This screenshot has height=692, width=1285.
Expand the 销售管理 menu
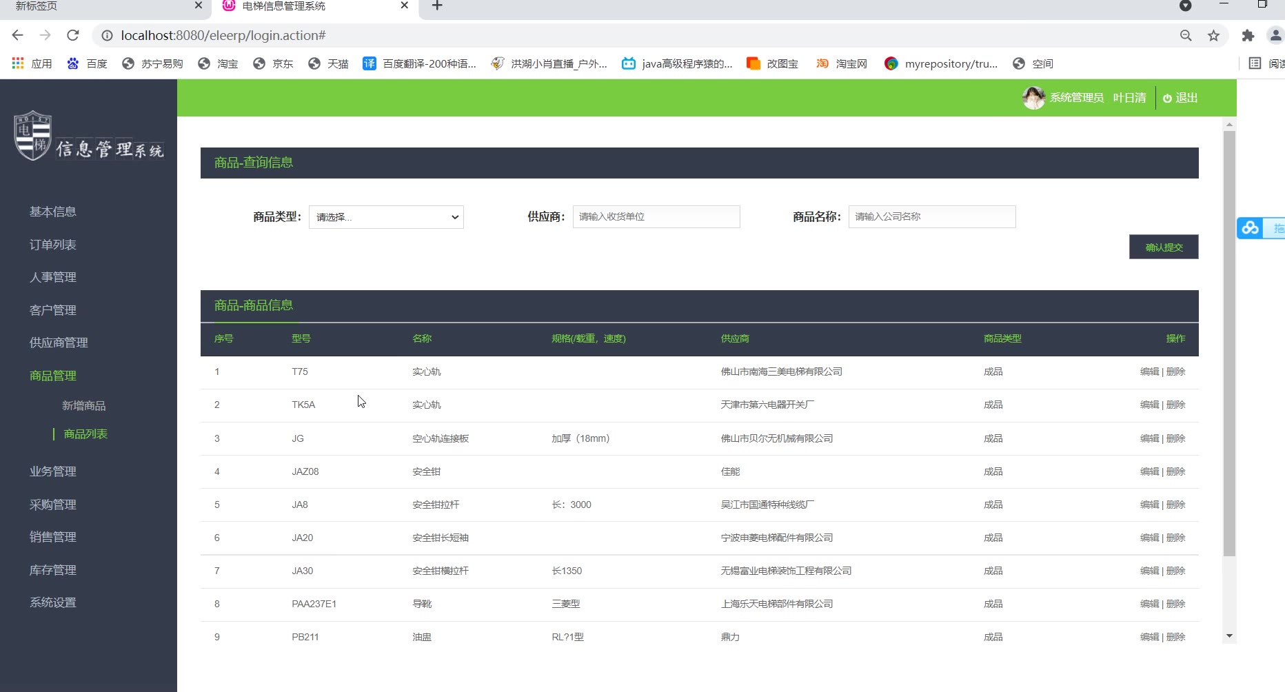[x=53, y=537]
